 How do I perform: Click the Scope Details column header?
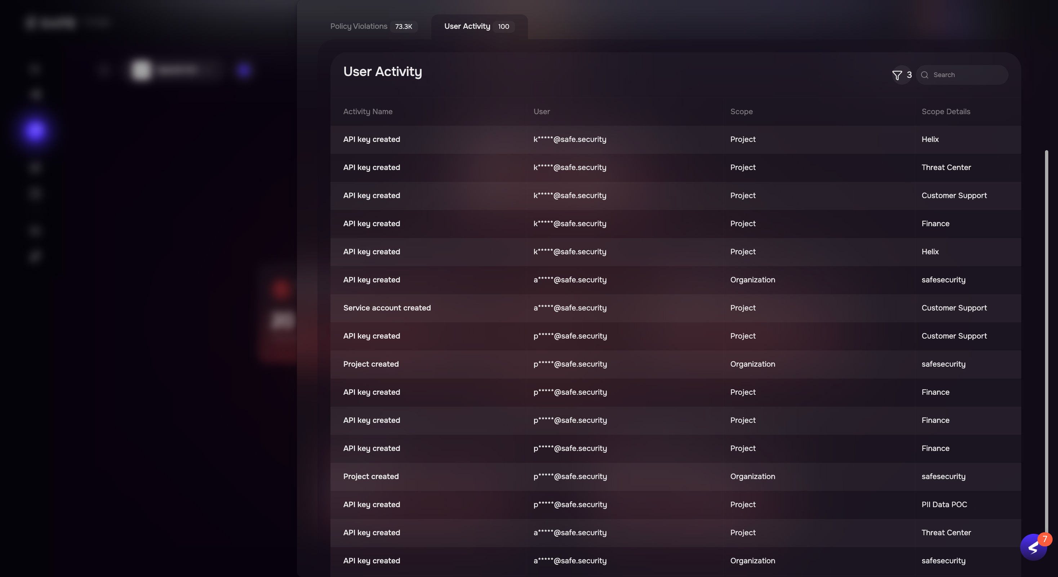[946, 112]
